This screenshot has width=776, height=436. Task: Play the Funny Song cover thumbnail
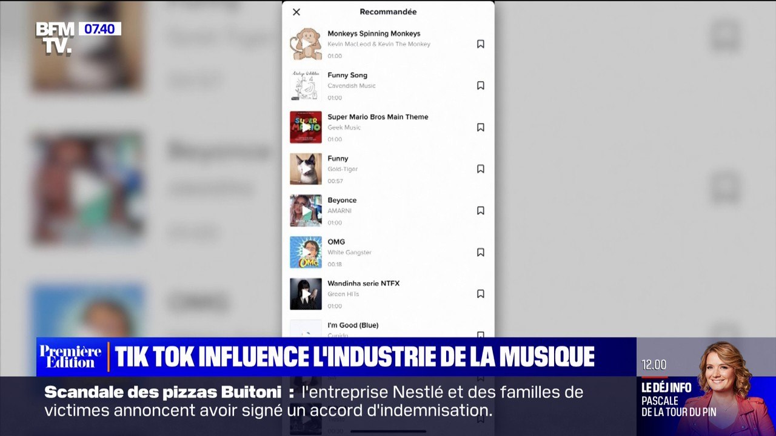306,86
